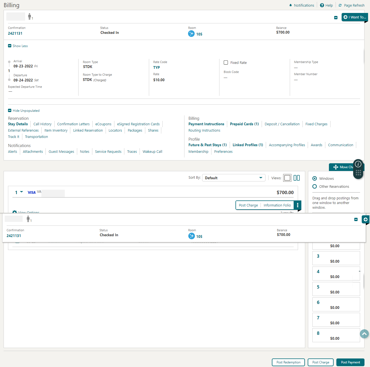
Task: Open Linked Profiles (1) link
Action: 248,145
